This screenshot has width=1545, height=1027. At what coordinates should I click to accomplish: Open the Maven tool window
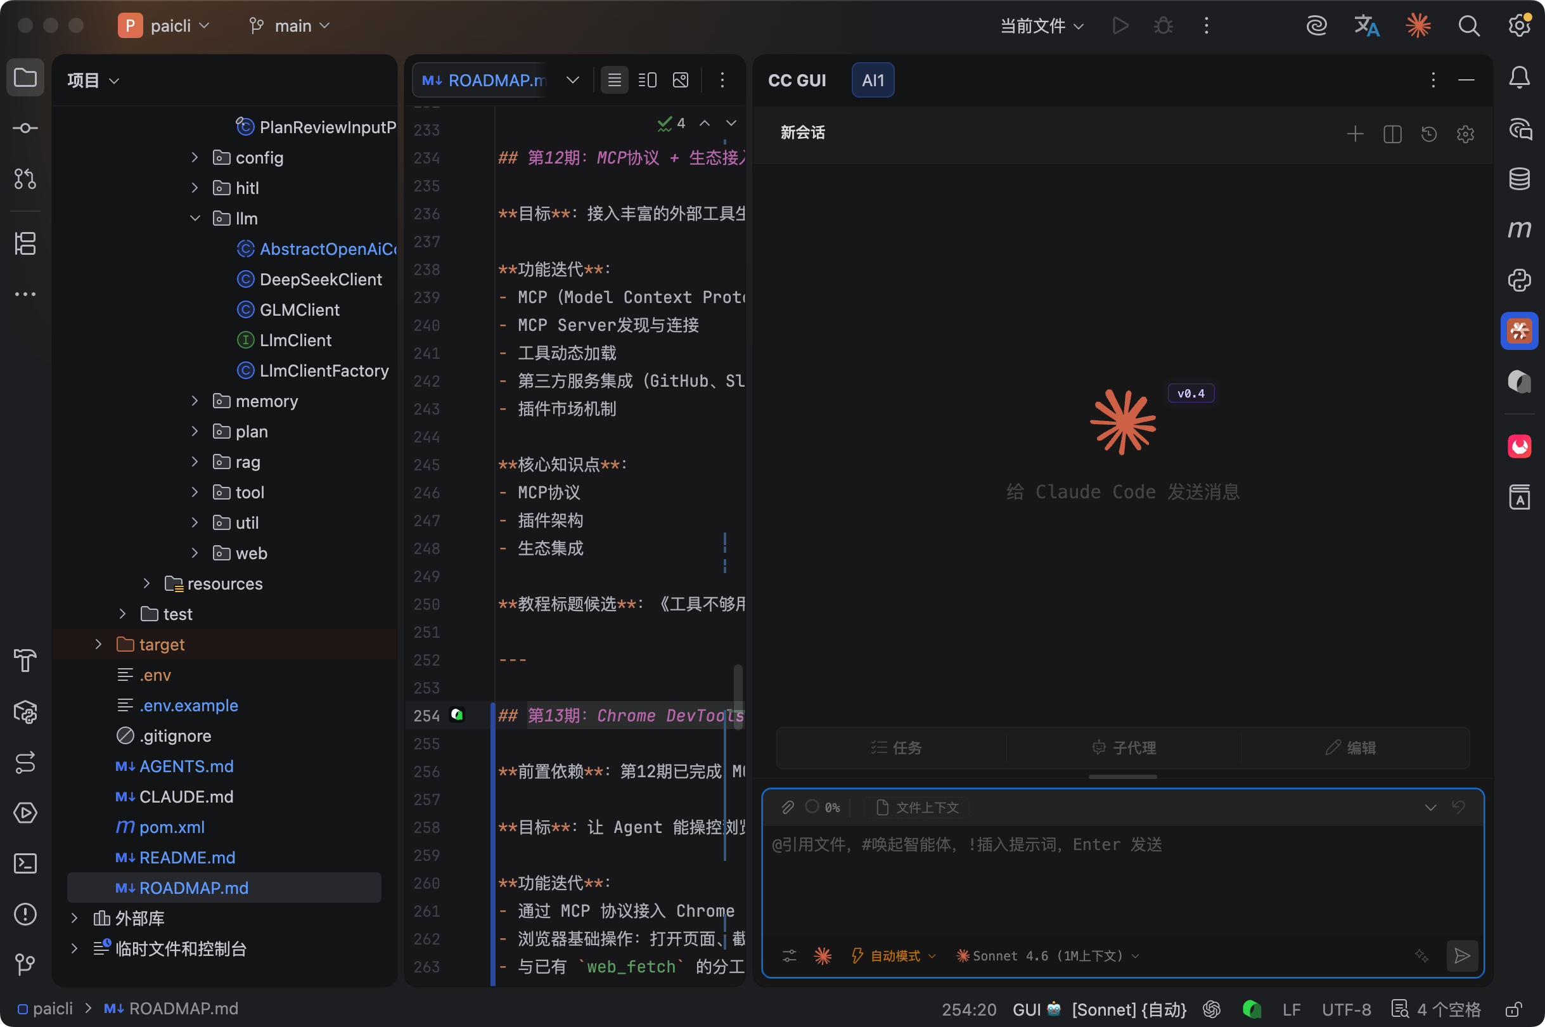[1519, 229]
